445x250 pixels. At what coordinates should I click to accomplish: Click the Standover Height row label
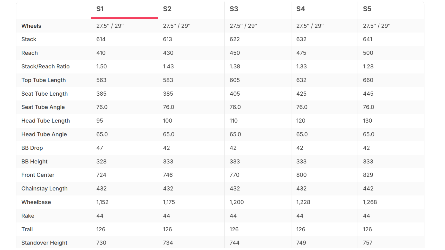(44, 243)
